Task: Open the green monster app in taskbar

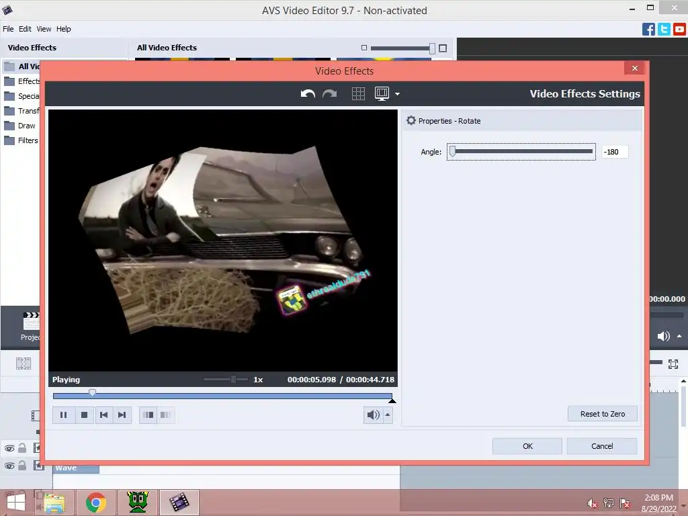Action: pos(138,503)
